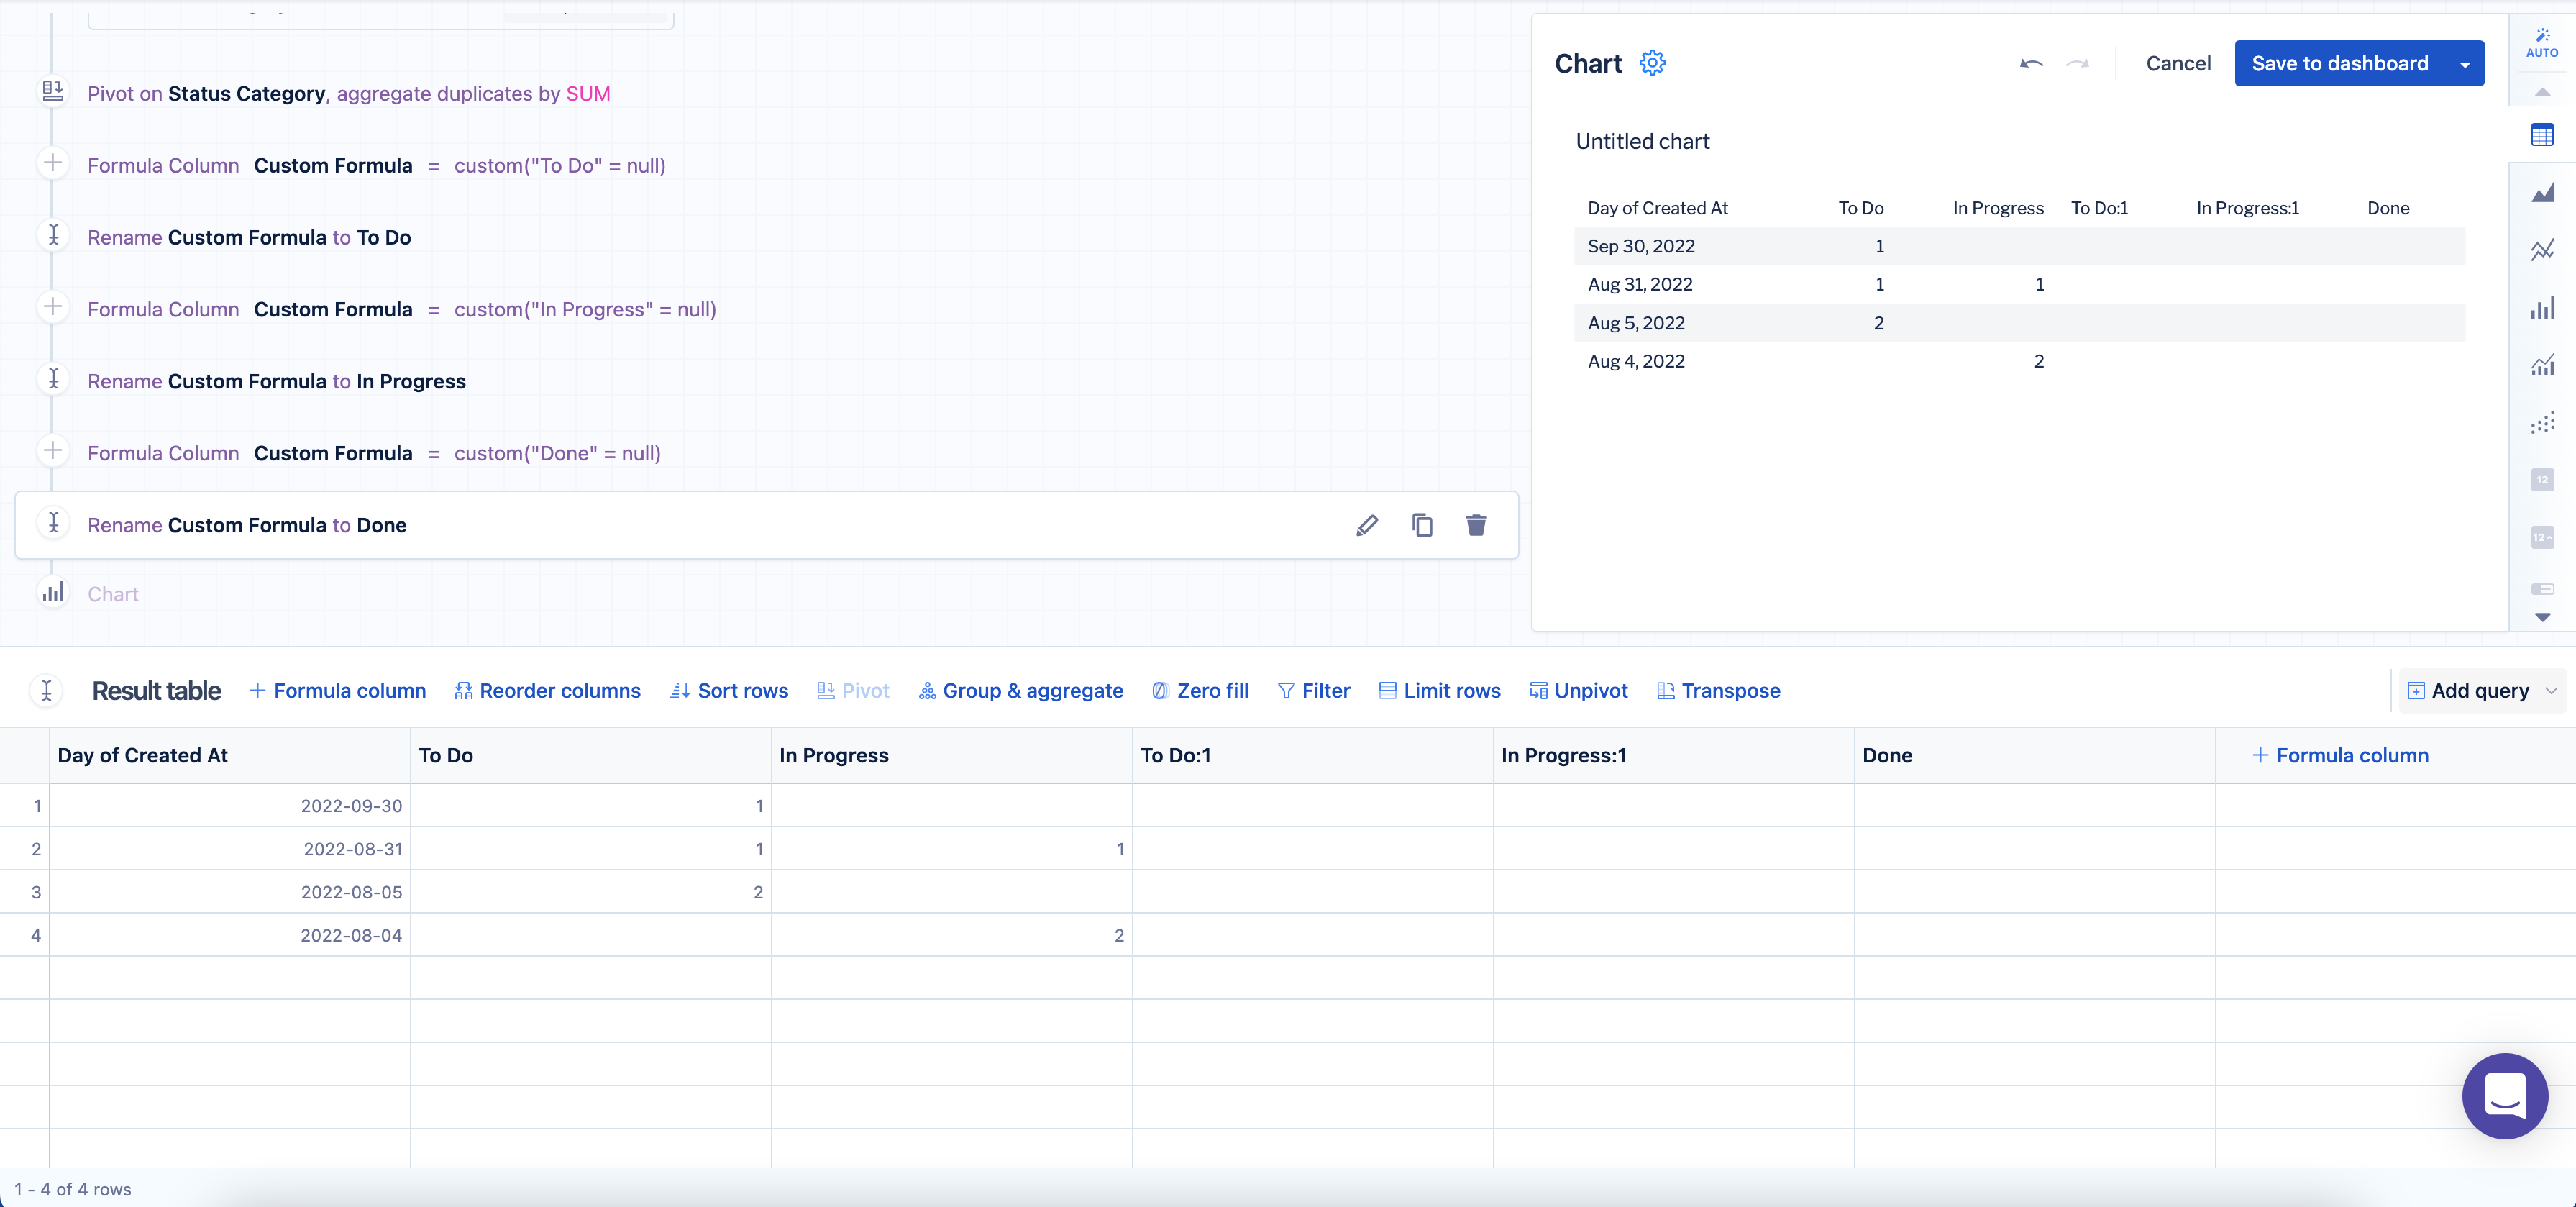The width and height of the screenshot is (2576, 1207).
Task: Select the bar chart type icon
Action: (2542, 308)
